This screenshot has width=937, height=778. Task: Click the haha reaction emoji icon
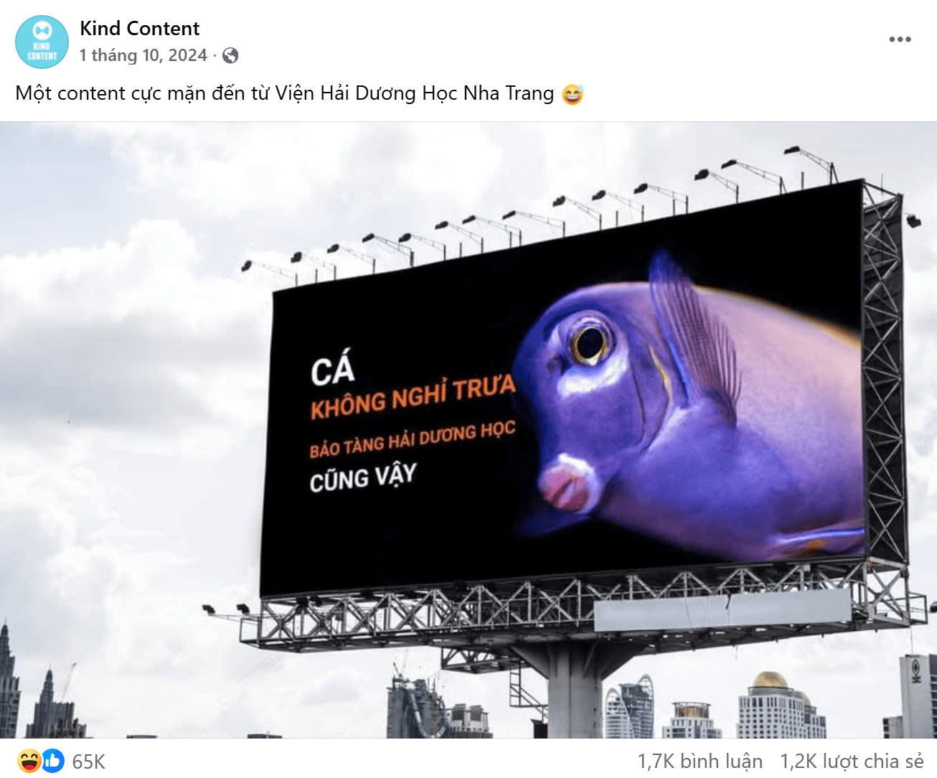point(29,761)
